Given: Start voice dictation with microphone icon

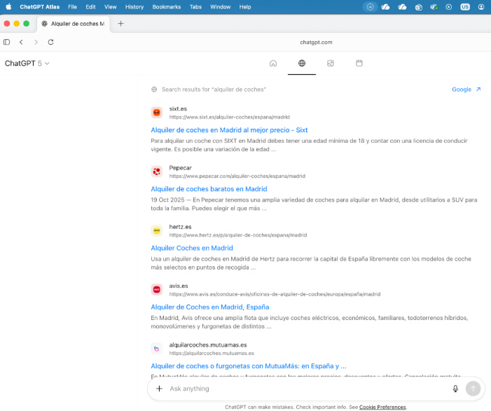Looking at the screenshot, I should [x=455, y=389].
